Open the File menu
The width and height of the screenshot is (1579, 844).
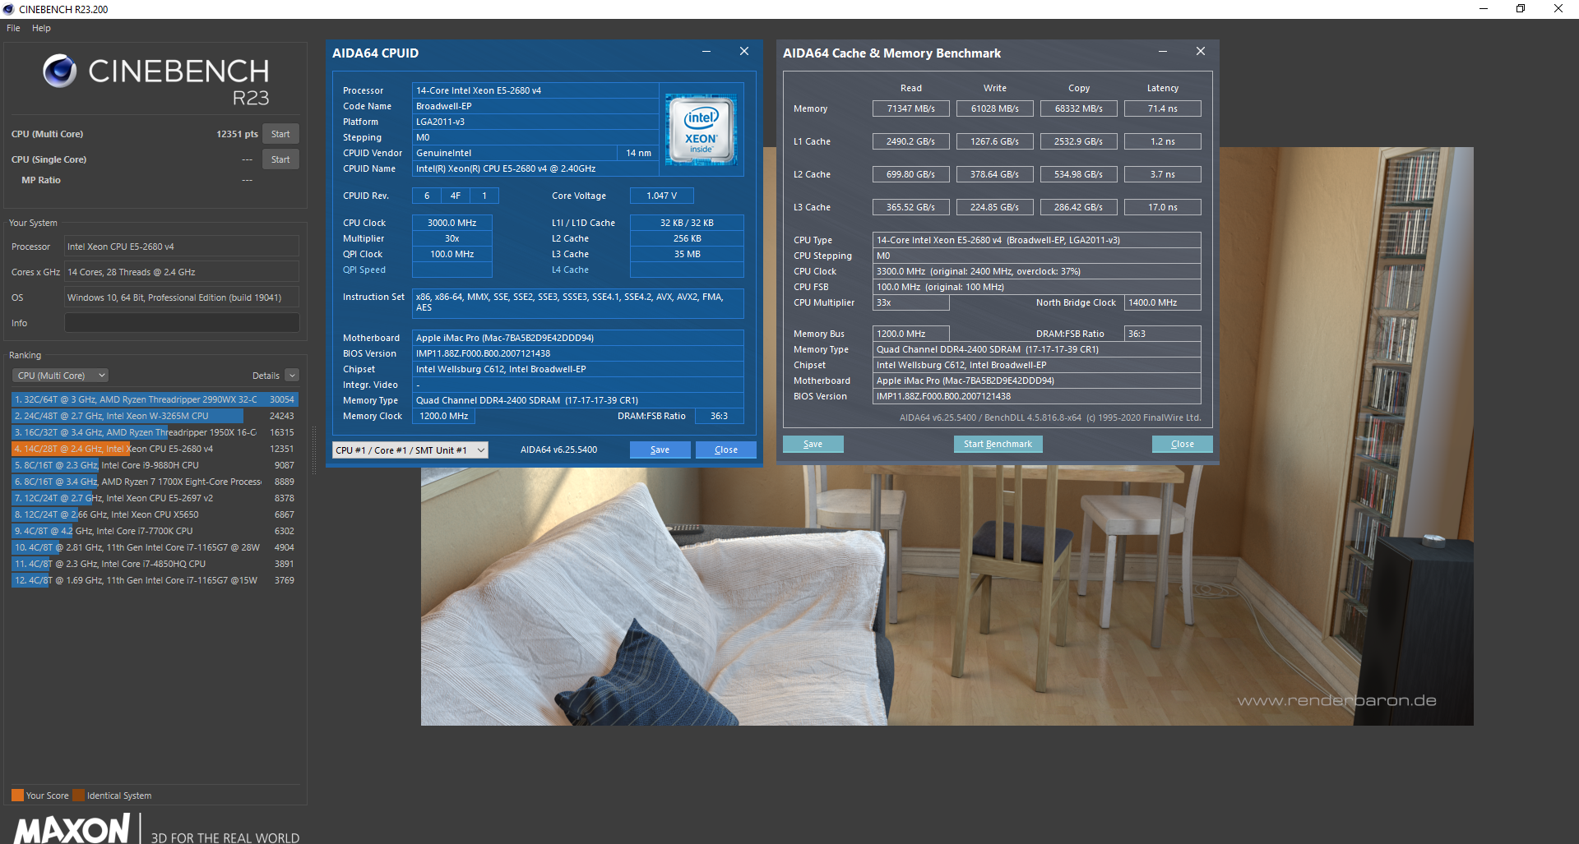click(x=13, y=28)
